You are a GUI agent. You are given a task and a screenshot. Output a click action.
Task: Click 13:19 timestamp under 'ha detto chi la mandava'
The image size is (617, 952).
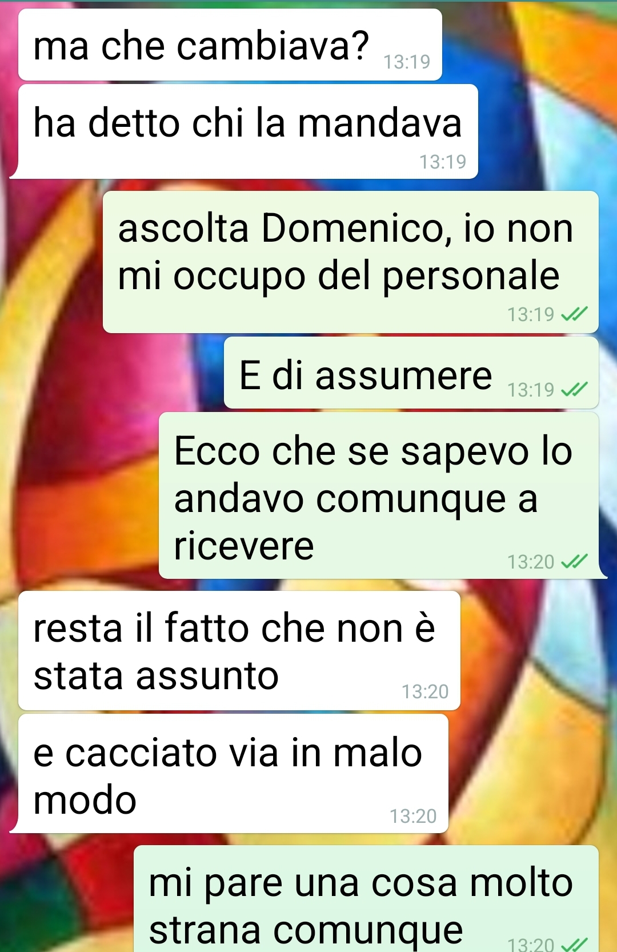443,162
